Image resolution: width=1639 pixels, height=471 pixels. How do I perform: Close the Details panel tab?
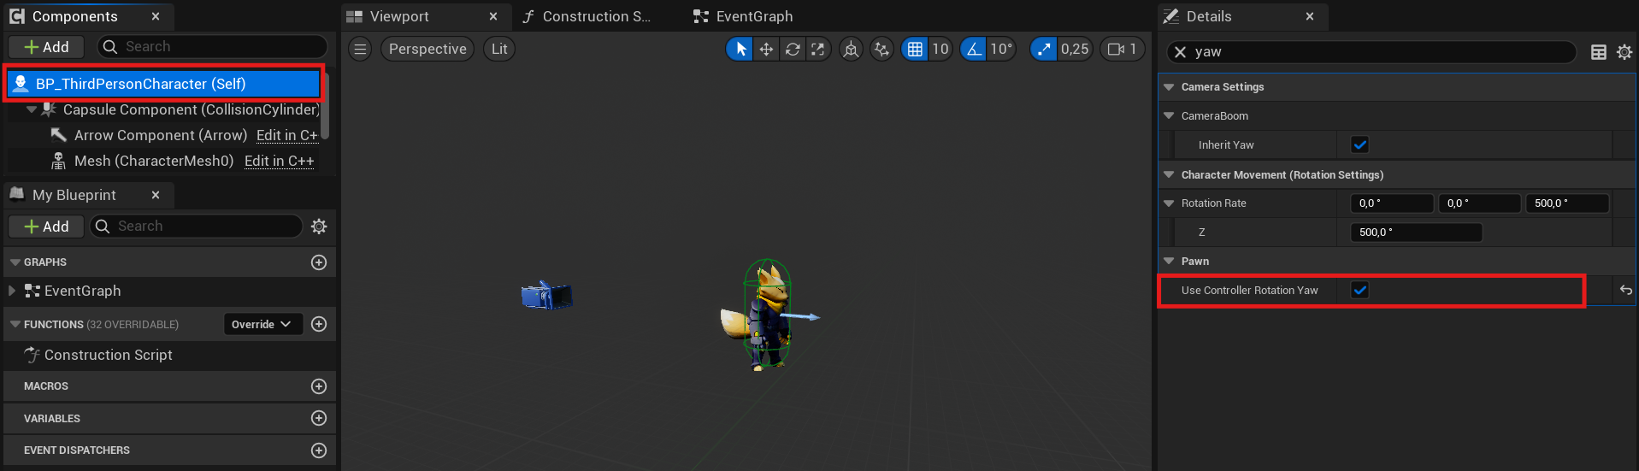[1310, 16]
